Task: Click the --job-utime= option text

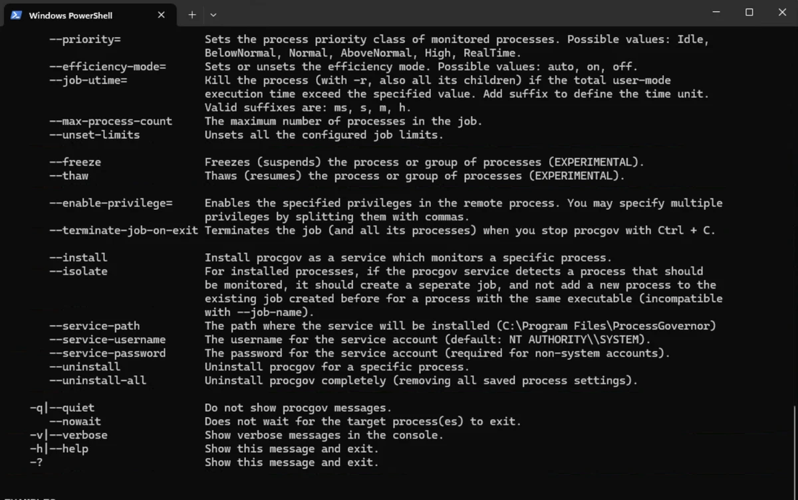Action: (x=88, y=80)
